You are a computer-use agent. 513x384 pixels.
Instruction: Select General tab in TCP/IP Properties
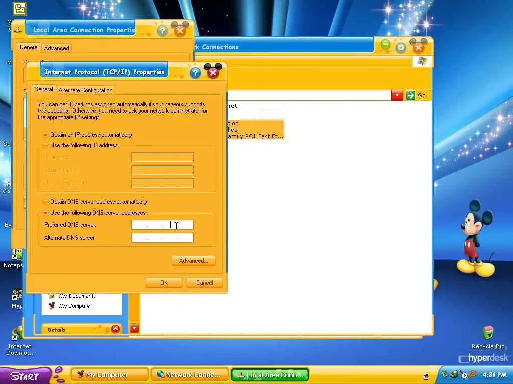pos(43,89)
